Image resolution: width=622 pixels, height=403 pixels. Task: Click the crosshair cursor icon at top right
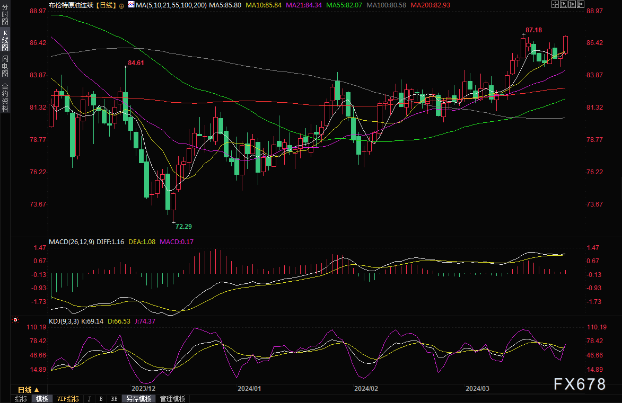pyautogui.click(x=555, y=5)
